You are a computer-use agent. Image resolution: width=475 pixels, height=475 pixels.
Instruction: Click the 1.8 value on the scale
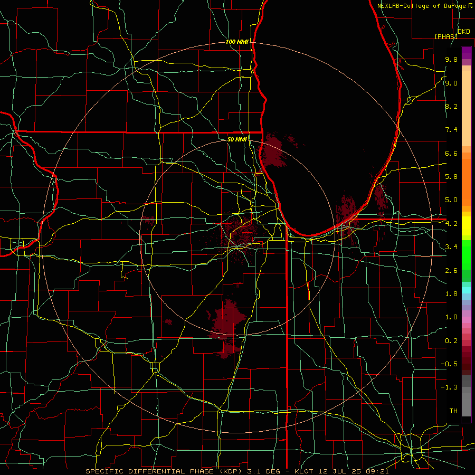451,294
